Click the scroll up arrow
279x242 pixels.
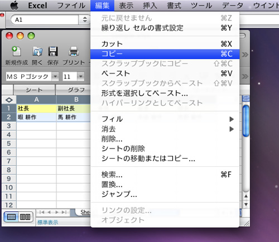tap(246, 196)
